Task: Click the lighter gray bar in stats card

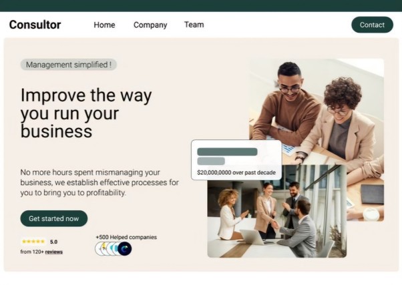Action: 211,161
